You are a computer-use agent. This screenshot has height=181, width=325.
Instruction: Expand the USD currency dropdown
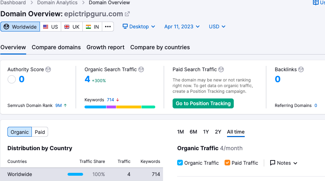coord(217,27)
